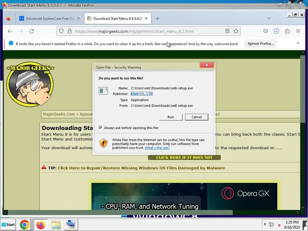
Task: Click the Opera GX advertisement banner
Action: pos(184,196)
